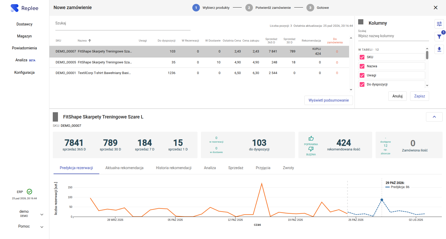The height and width of the screenshot is (239, 446).
Task: Click the grey square beside product title
Action: [55, 117]
